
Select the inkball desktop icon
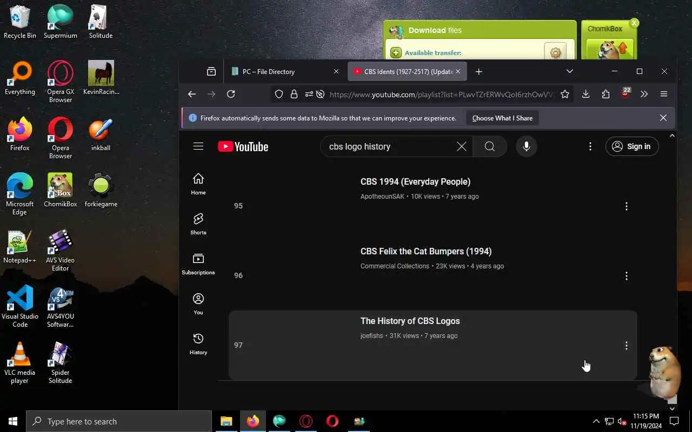(x=101, y=134)
